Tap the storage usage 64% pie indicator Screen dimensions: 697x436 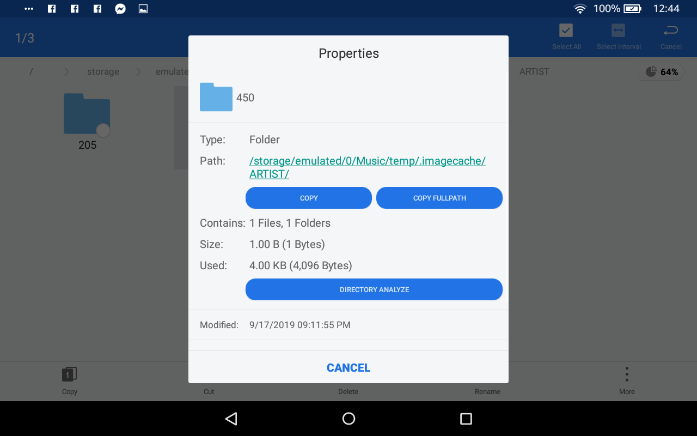[661, 72]
